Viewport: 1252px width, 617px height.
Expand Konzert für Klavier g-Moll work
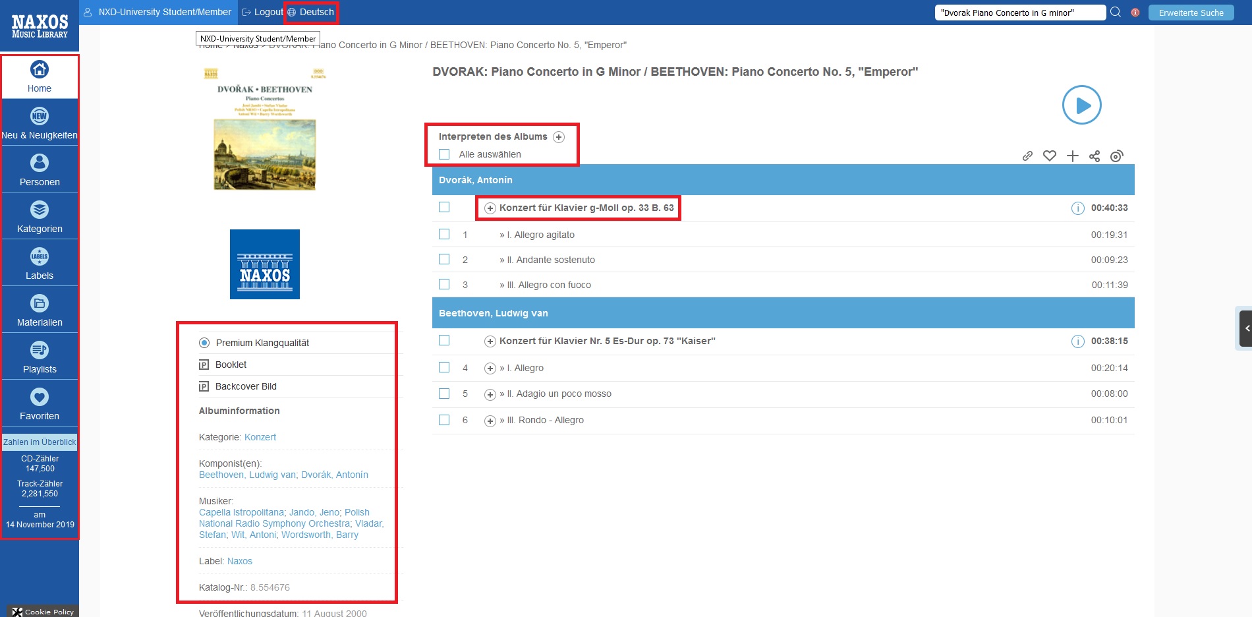[490, 208]
